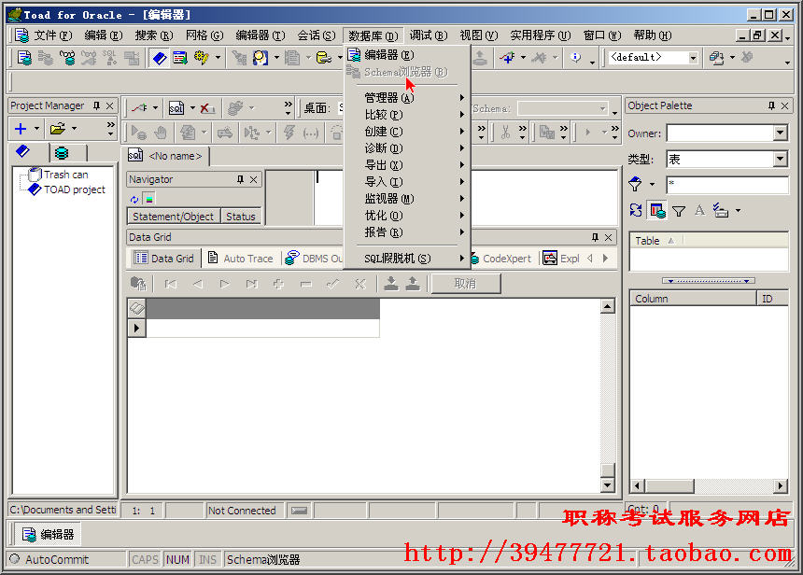
Task: Pin the Object Palette panel
Action: coord(772,105)
